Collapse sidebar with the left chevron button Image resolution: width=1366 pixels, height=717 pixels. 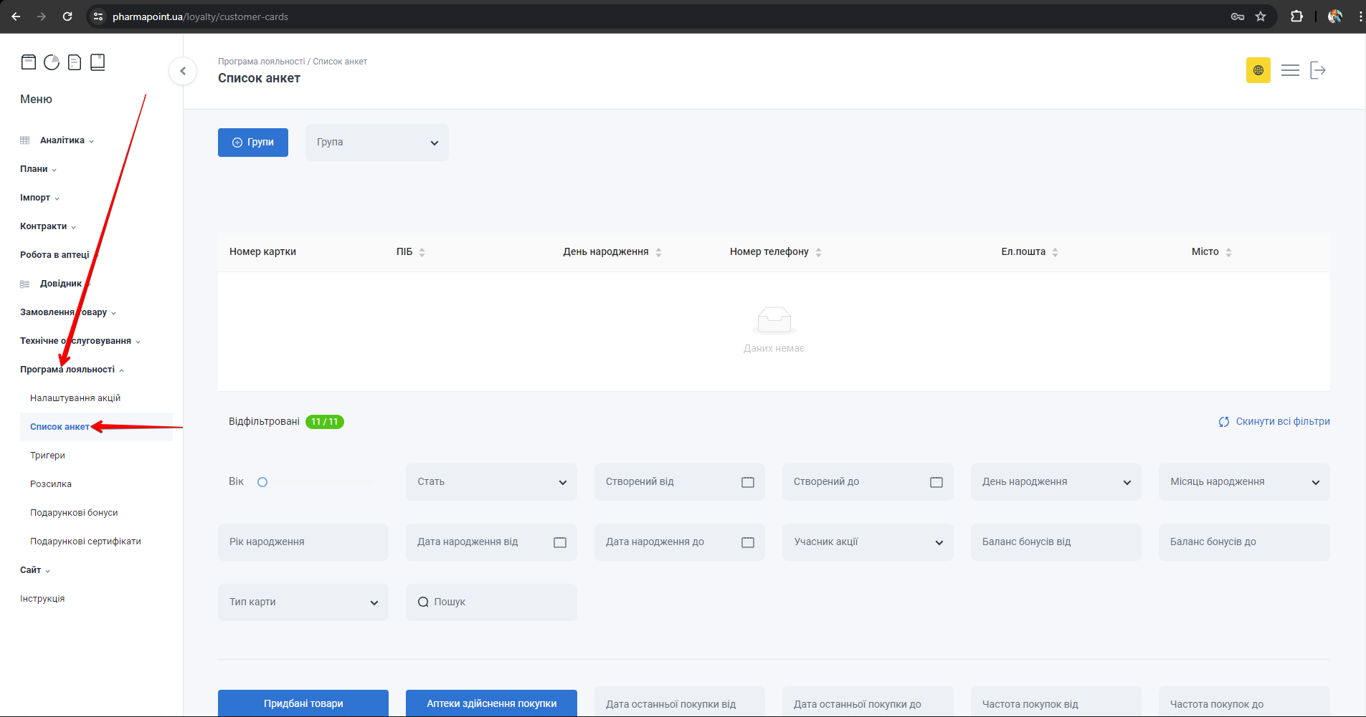tap(183, 71)
